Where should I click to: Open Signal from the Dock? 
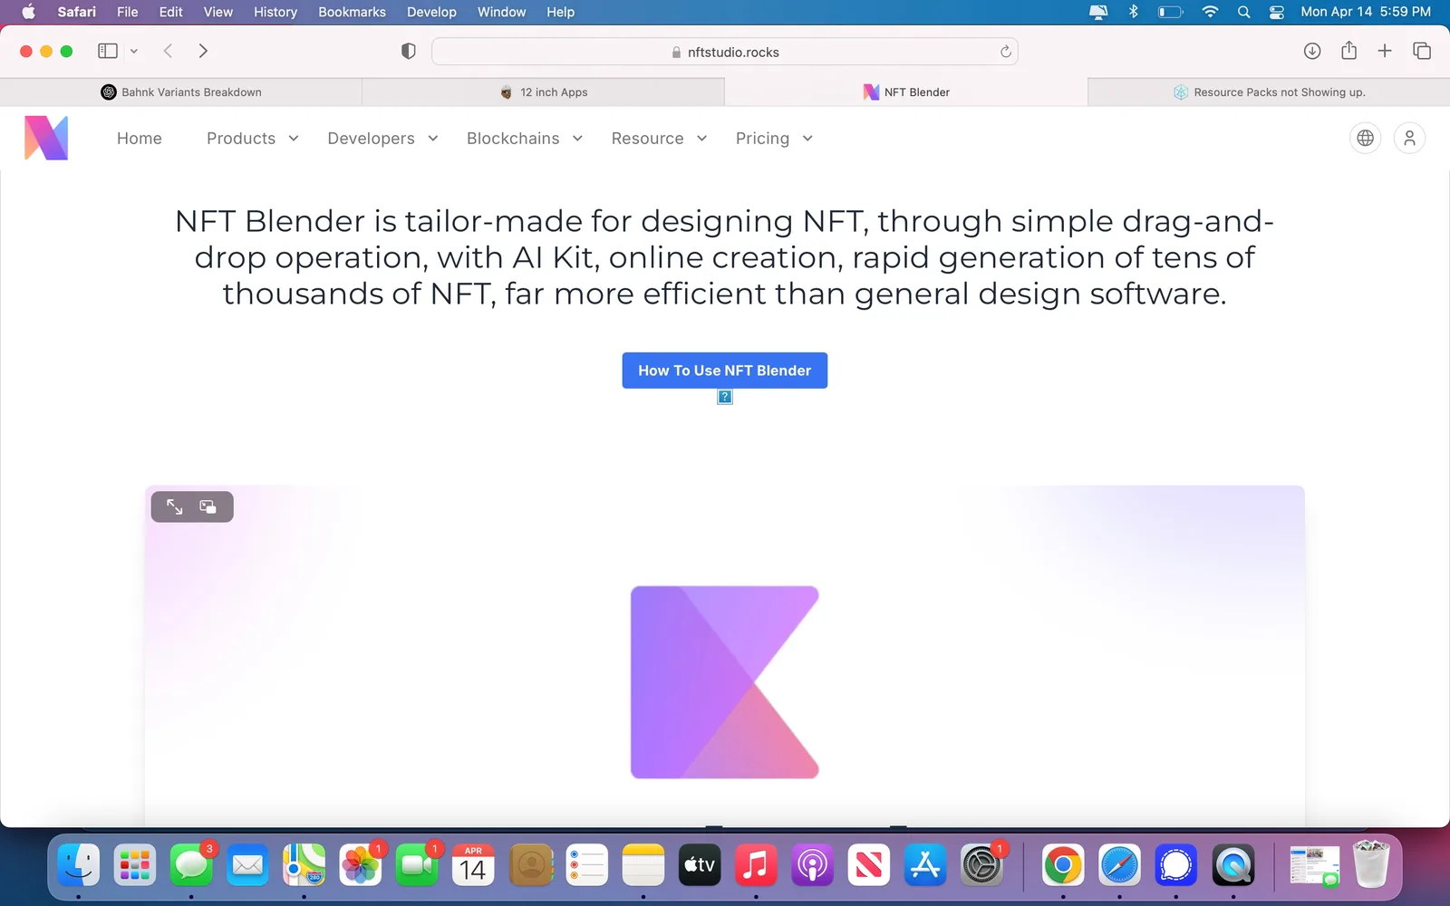(1176, 865)
